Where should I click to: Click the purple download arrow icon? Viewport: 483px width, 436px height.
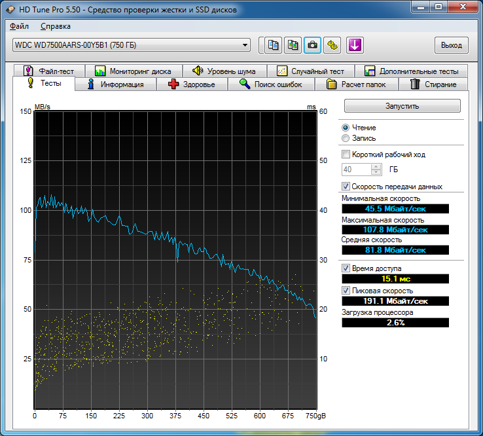pos(355,45)
